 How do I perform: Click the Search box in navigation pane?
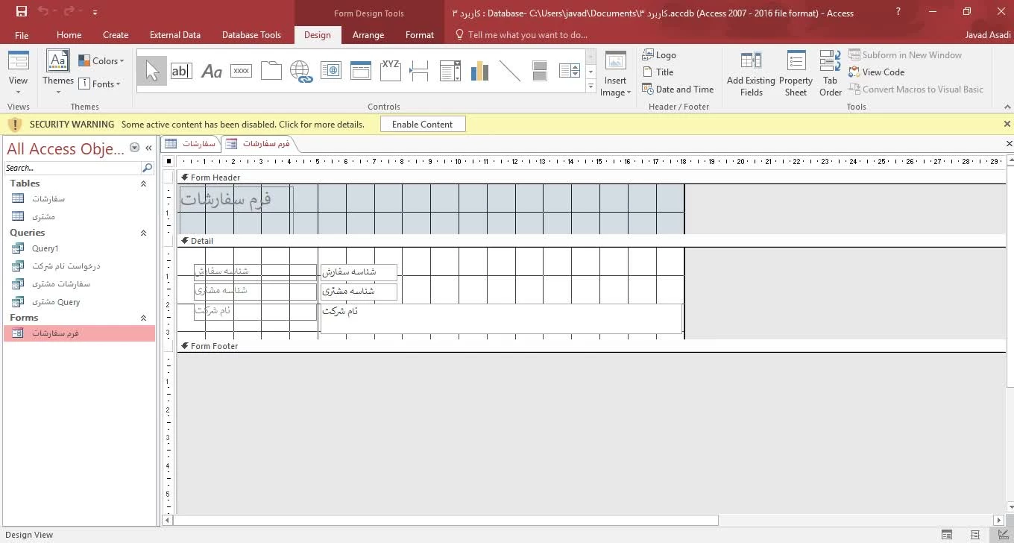click(72, 168)
